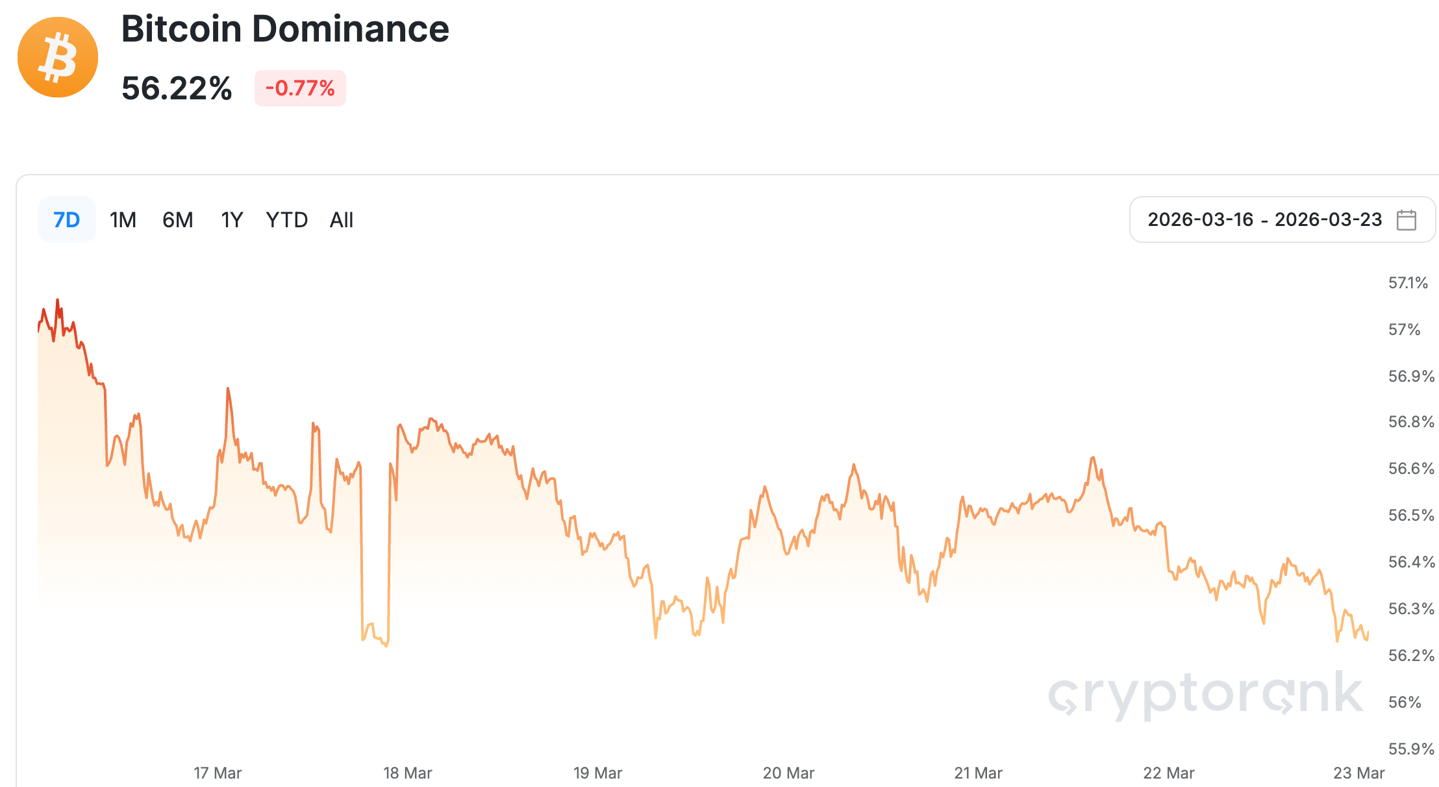Click the red -0.77% change badge
The height and width of the screenshot is (787, 1439).
click(300, 88)
